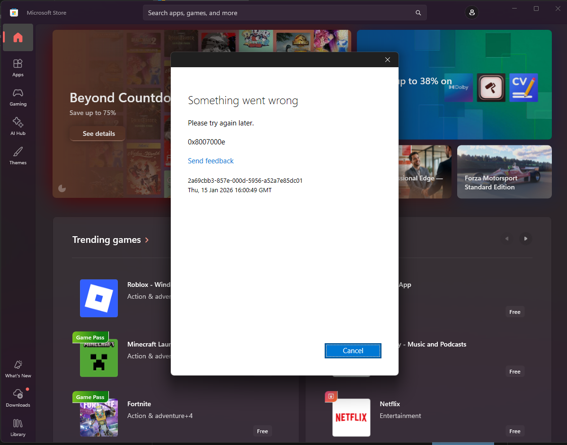The height and width of the screenshot is (445, 567).
Task: Click the Netflix title text
Action: coord(390,404)
